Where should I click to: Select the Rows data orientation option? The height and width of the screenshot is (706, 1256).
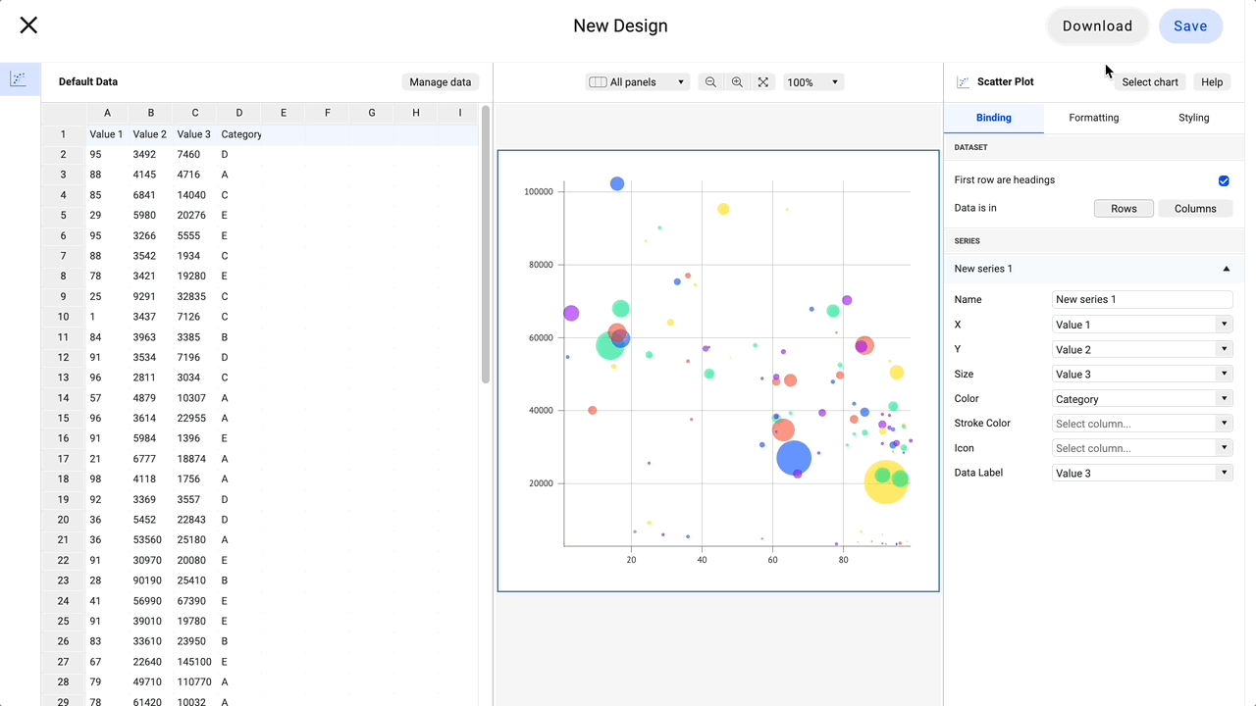[1124, 208]
